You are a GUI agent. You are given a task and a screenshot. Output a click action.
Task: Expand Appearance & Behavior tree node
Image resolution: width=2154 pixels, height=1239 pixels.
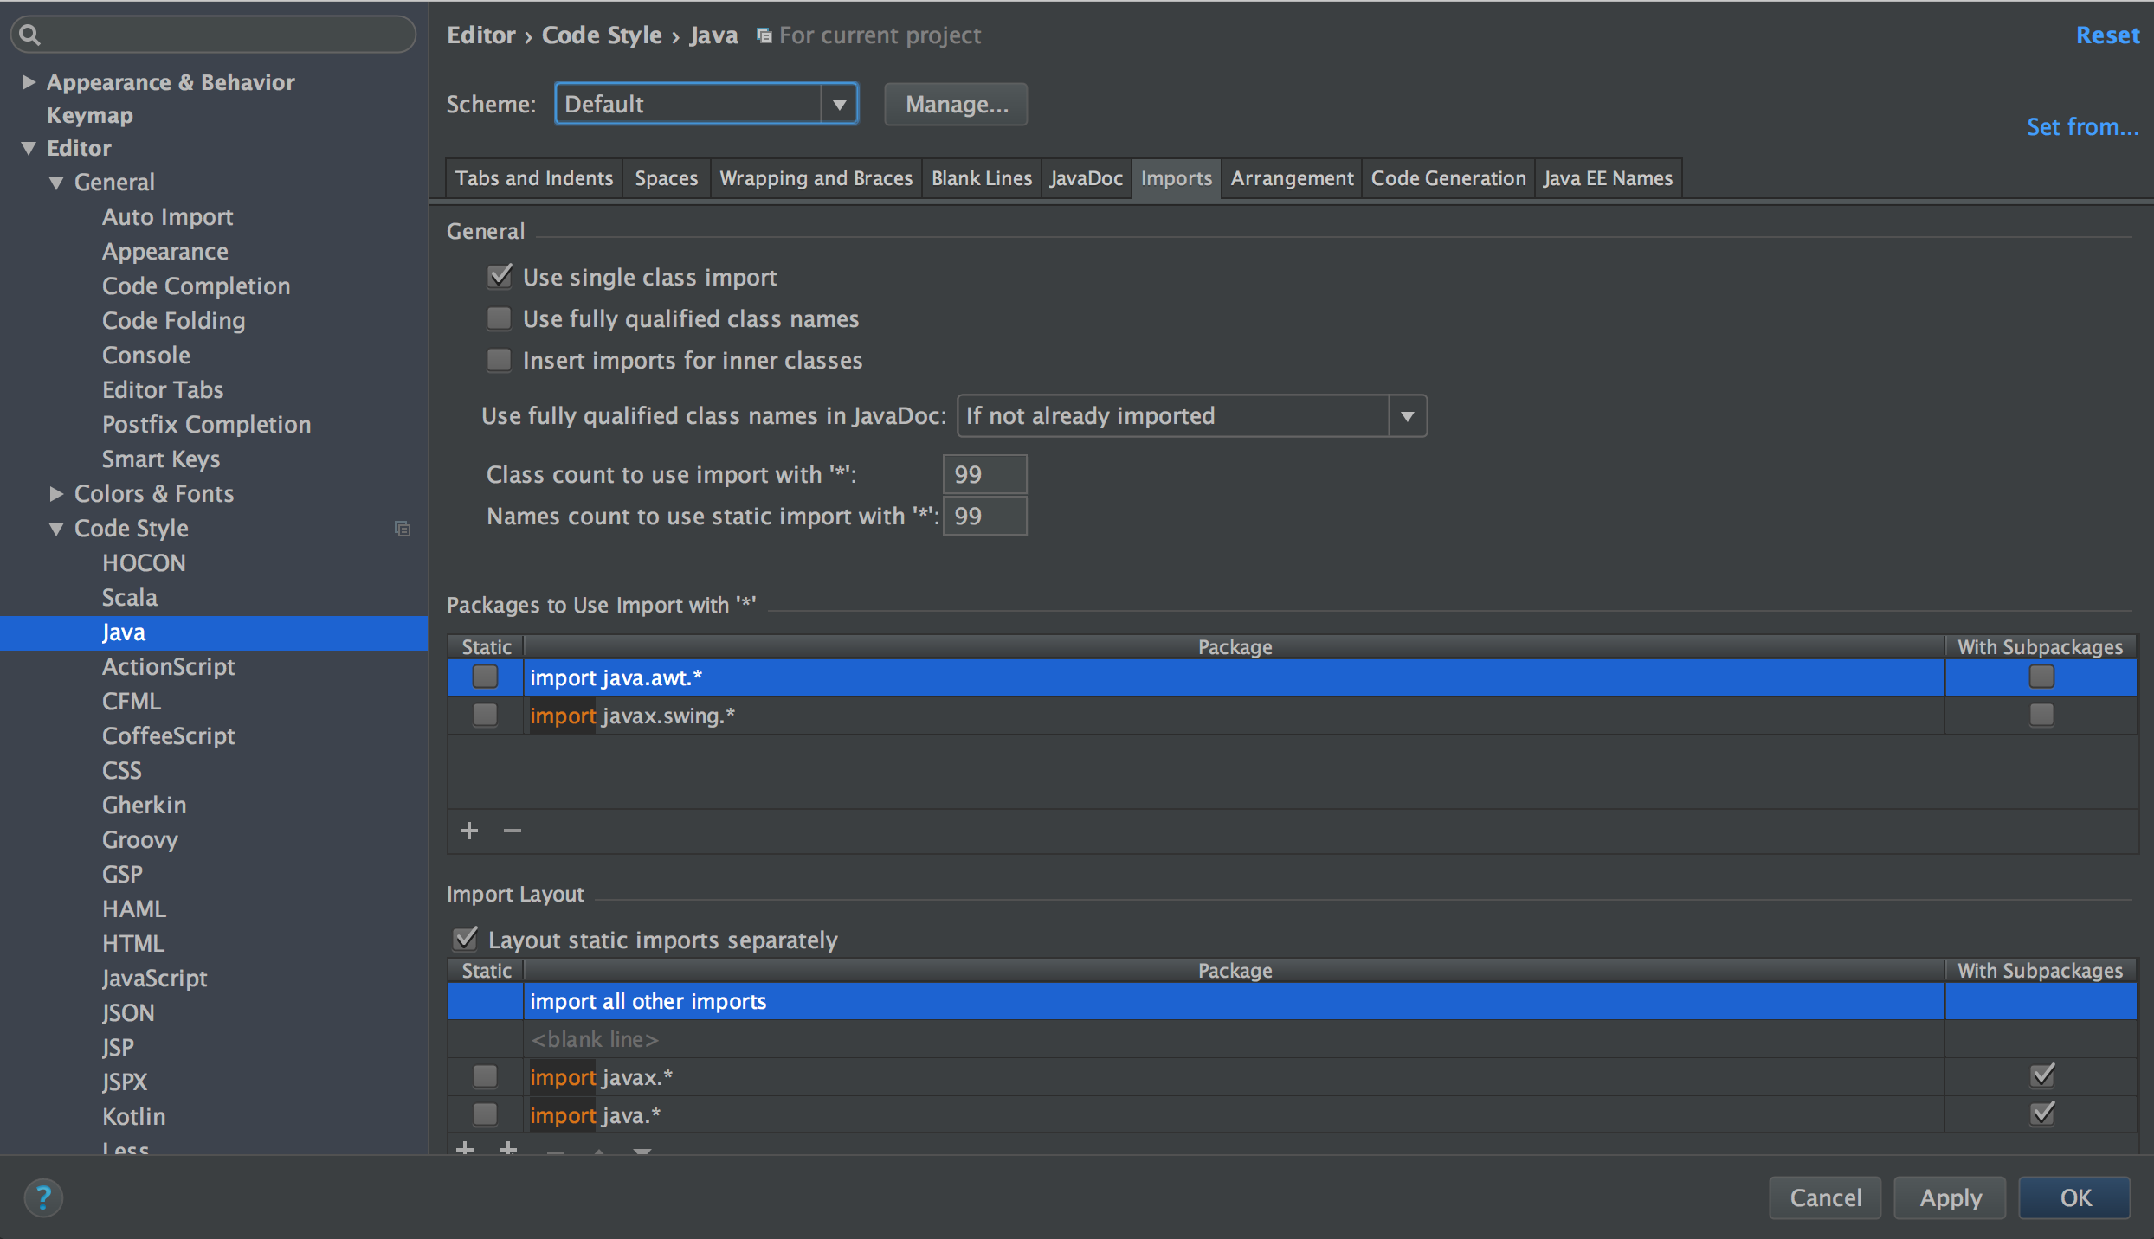(29, 82)
